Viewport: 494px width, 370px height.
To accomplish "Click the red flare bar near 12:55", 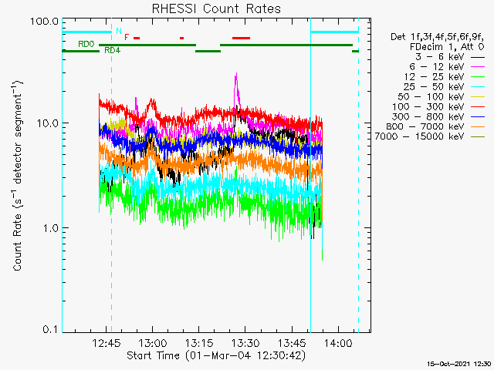I will click(137, 38).
